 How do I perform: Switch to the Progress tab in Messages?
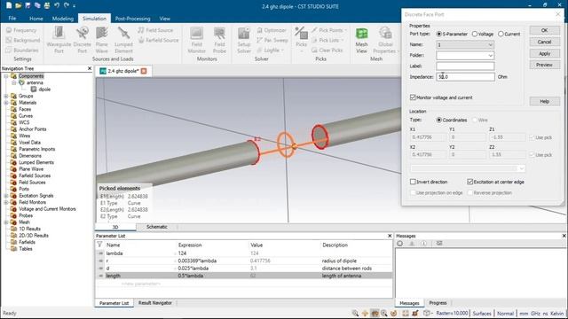click(438, 303)
